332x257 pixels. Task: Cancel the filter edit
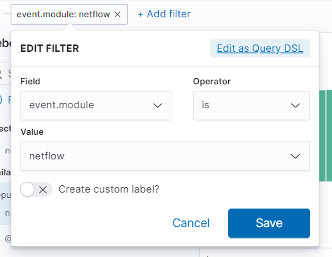coord(191,223)
